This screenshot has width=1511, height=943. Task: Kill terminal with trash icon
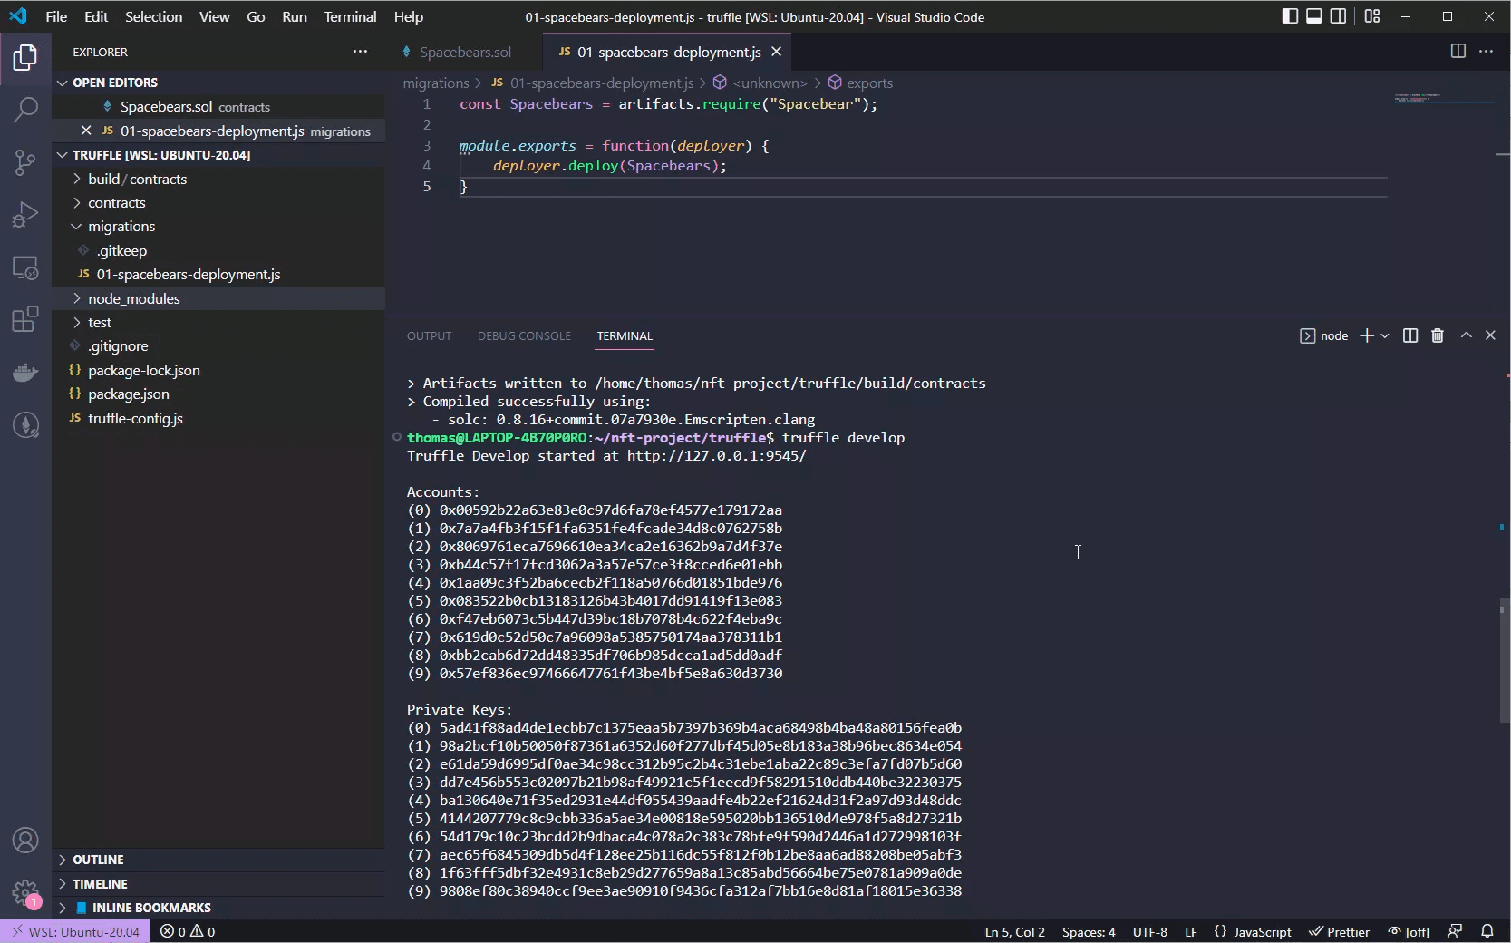[1438, 335]
